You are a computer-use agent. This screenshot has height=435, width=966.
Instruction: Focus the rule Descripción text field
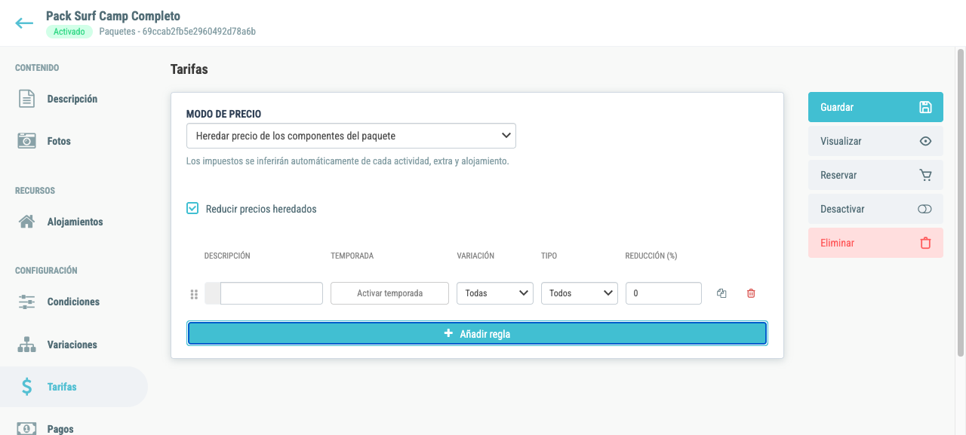(x=272, y=293)
